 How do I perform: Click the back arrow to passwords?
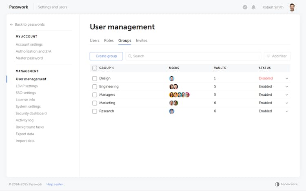pyautogui.click(x=11, y=24)
